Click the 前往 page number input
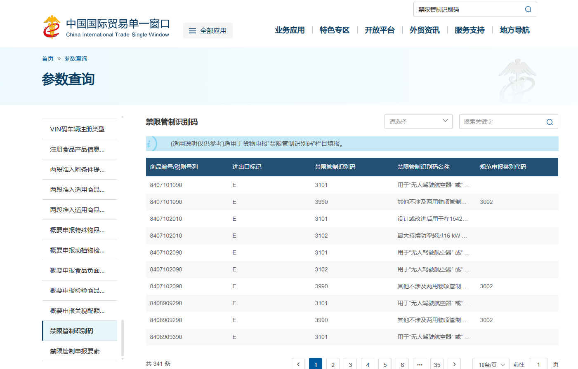 coord(538,364)
